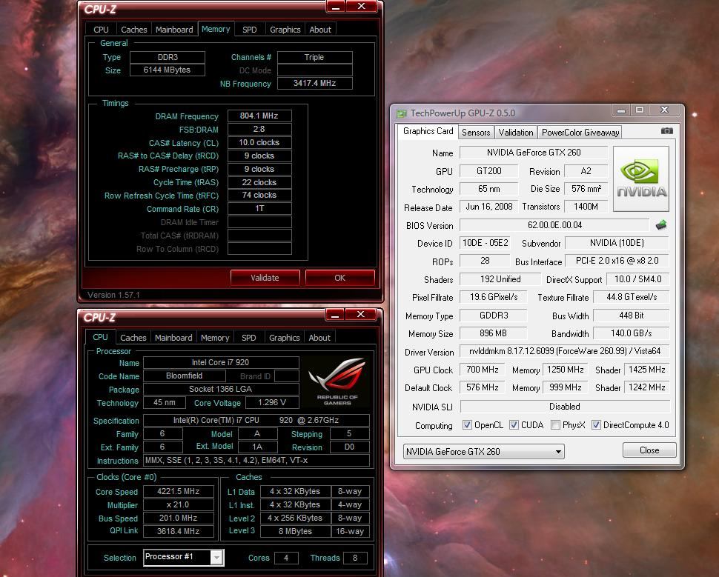
Task: Click the Core Speed value 4221.5 MHz
Action: 179,491
